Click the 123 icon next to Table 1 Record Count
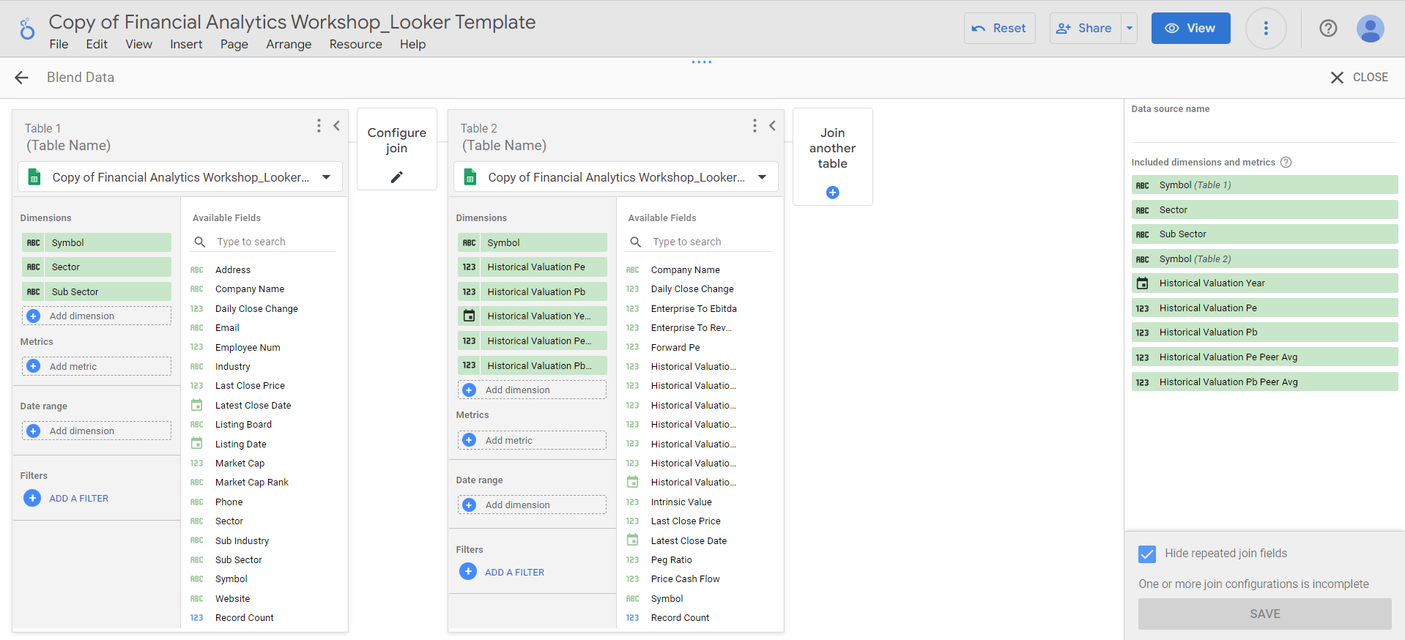 (196, 618)
